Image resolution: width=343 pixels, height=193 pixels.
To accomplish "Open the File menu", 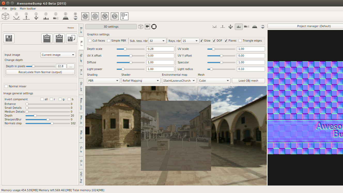I will (x=5, y=9).
